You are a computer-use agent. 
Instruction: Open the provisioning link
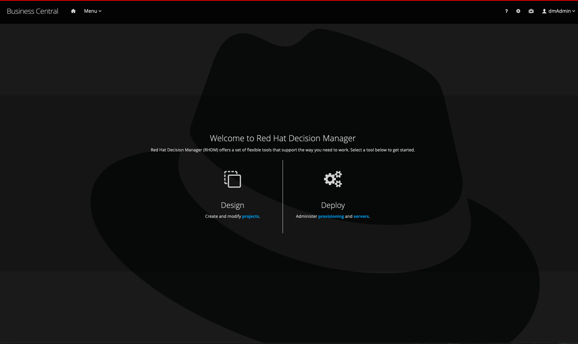[x=331, y=216]
